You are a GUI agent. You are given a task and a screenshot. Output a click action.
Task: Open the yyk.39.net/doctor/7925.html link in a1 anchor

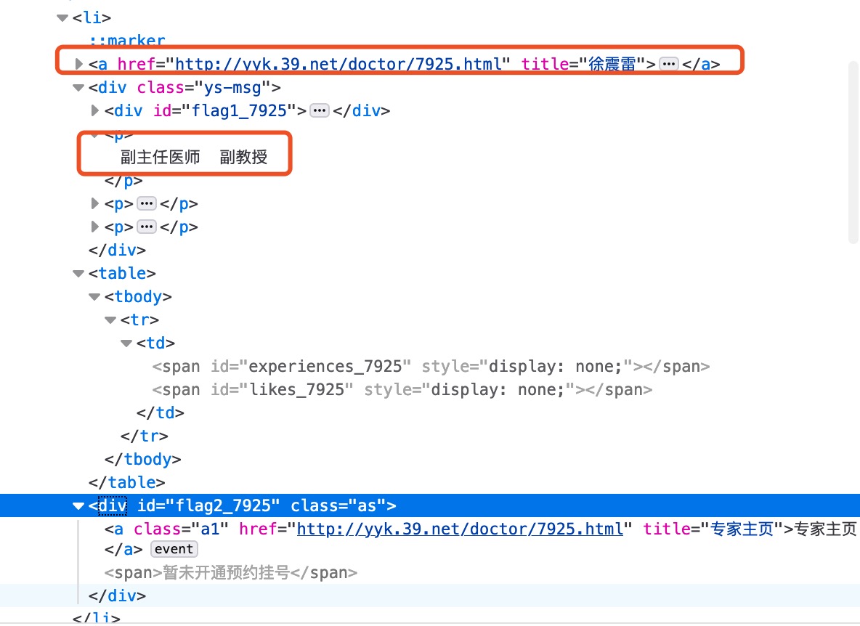[x=461, y=529]
